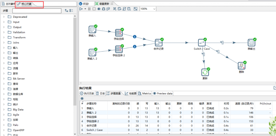Preview the transformation using the toolbar eye icon
This screenshot has height=136, width=276.
(x=99, y=9)
